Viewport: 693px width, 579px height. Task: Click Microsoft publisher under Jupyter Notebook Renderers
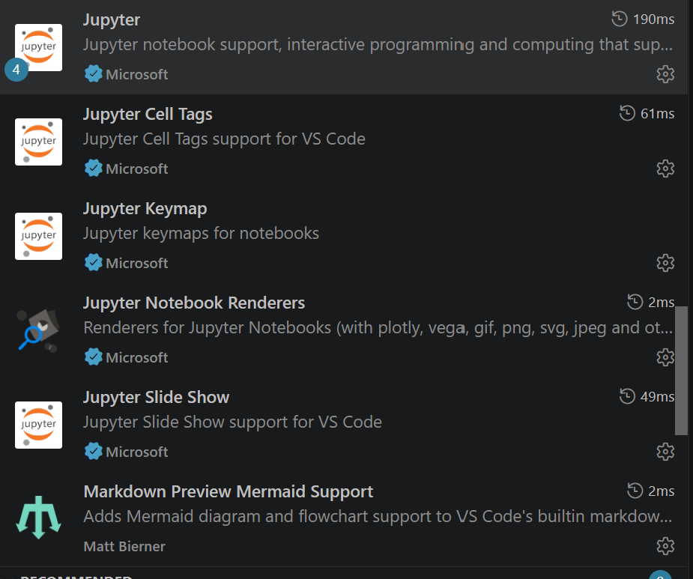click(x=136, y=357)
